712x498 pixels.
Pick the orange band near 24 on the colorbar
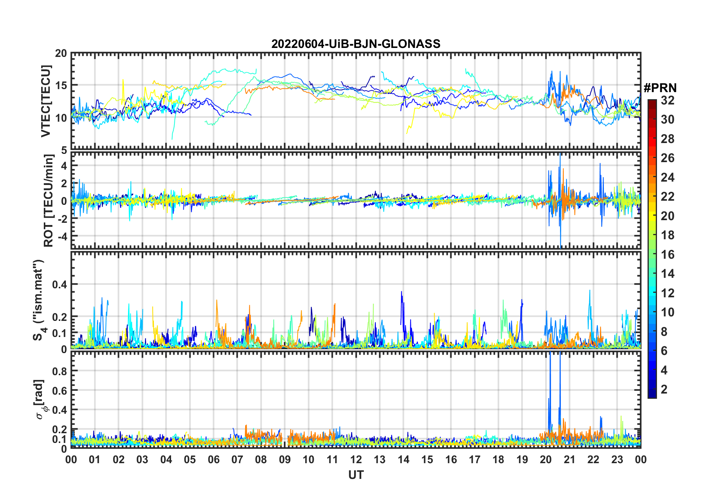[x=652, y=177]
